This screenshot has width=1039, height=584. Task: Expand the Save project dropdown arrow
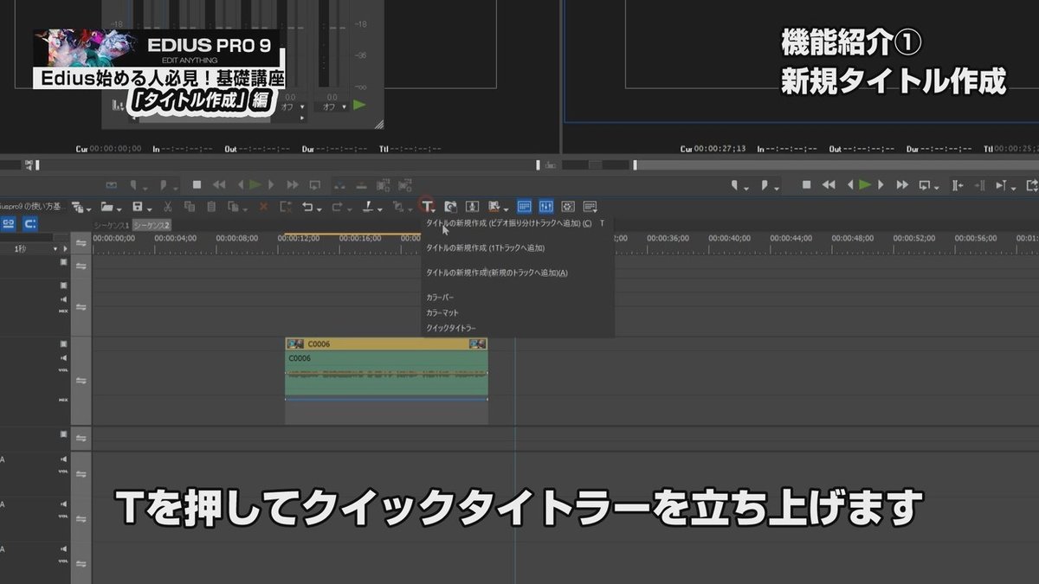[150, 209]
